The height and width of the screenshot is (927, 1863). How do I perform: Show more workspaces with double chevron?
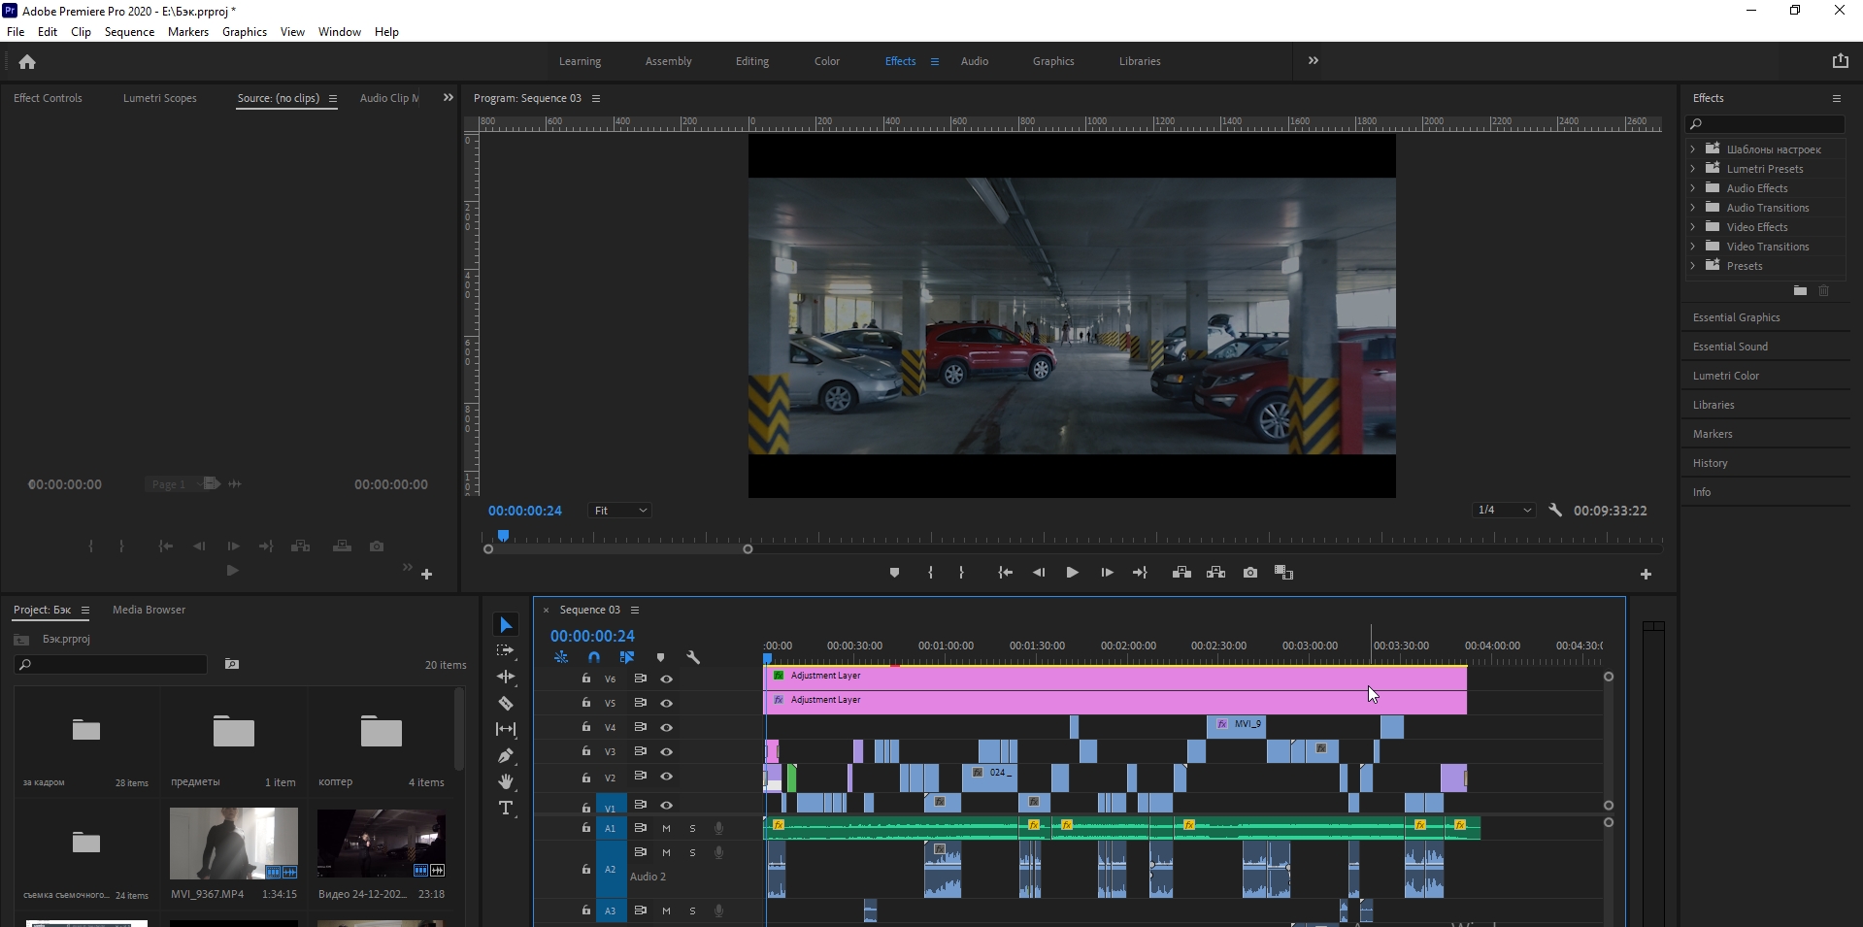(1313, 60)
